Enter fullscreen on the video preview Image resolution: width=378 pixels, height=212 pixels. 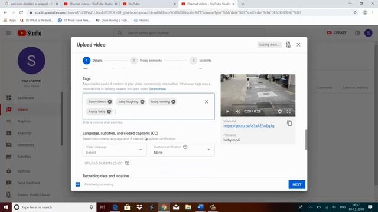point(289,111)
